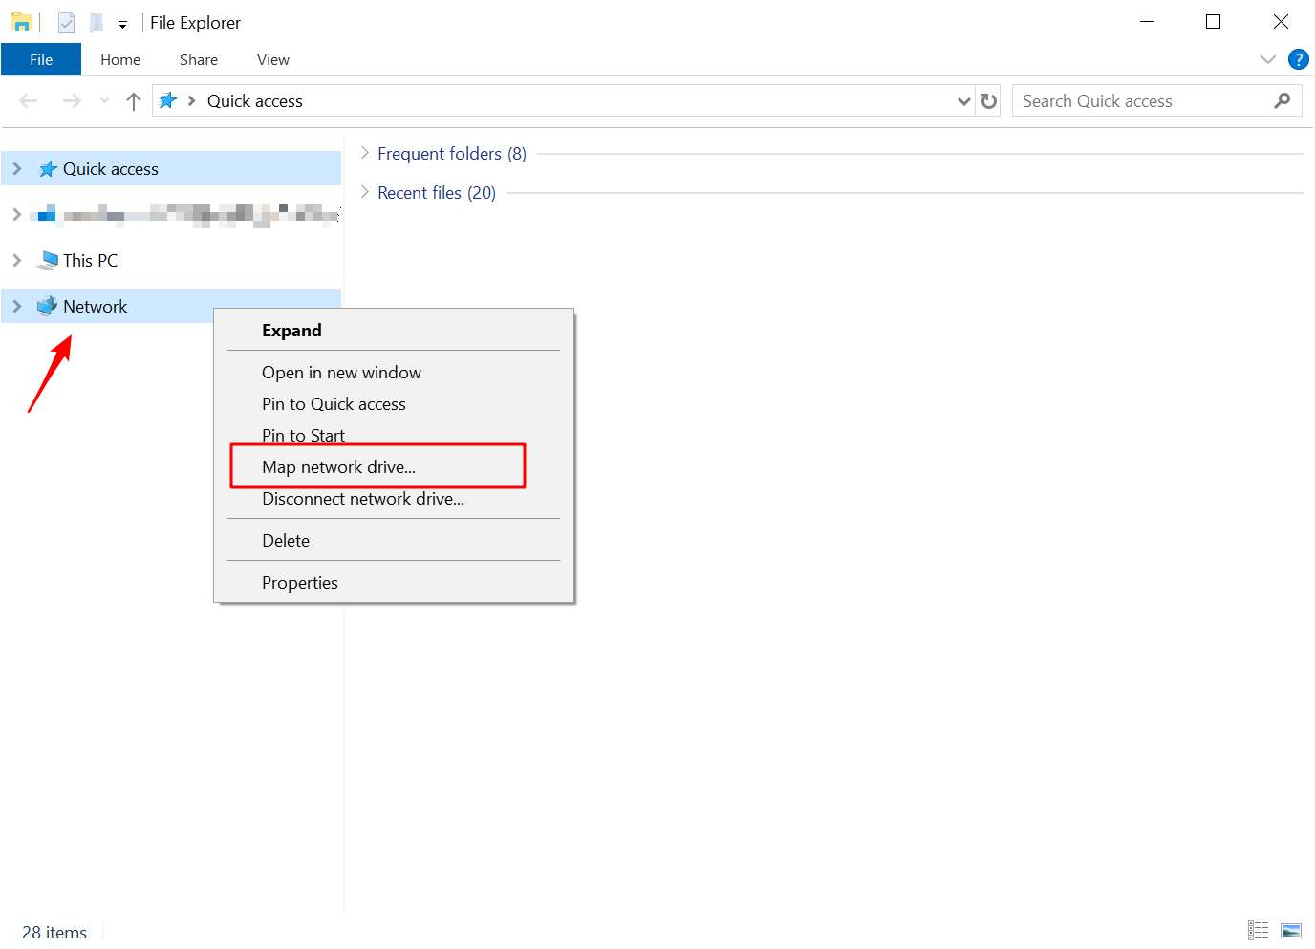Expand Quick access in the navigation pane

tap(17, 168)
